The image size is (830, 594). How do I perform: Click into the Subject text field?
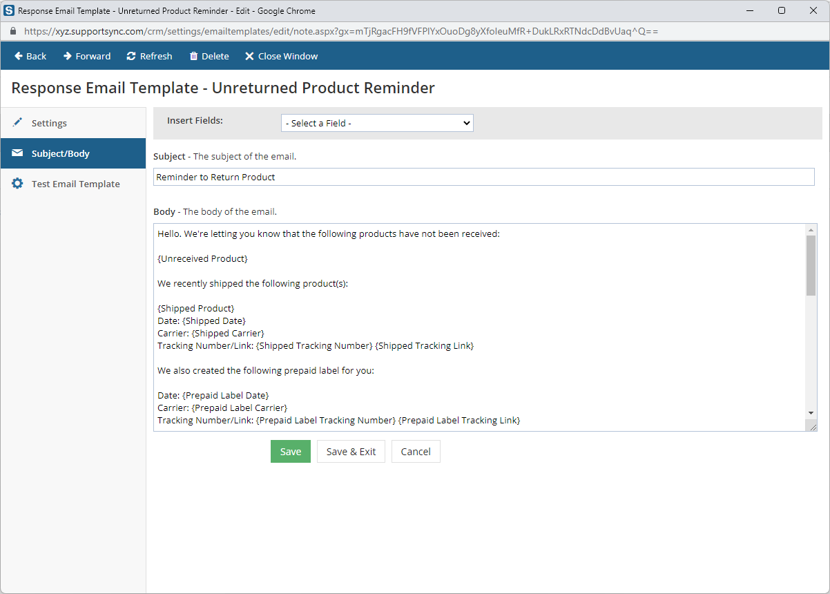(x=483, y=177)
